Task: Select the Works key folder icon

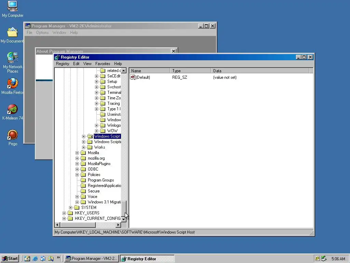Action: point(90,147)
